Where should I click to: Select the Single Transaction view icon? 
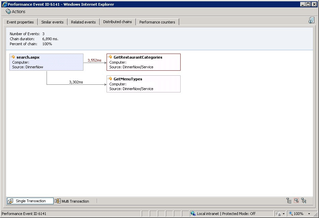click(10, 201)
